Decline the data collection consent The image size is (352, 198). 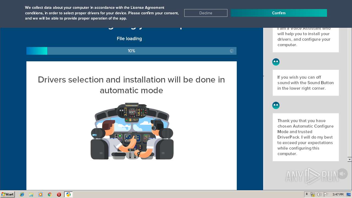click(206, 13)
